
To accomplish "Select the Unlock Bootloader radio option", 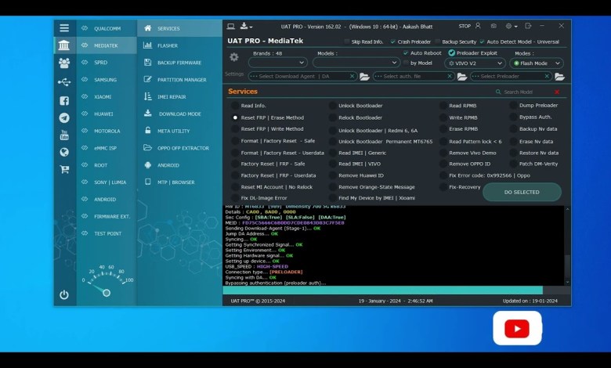I will [x=333, y=106].
